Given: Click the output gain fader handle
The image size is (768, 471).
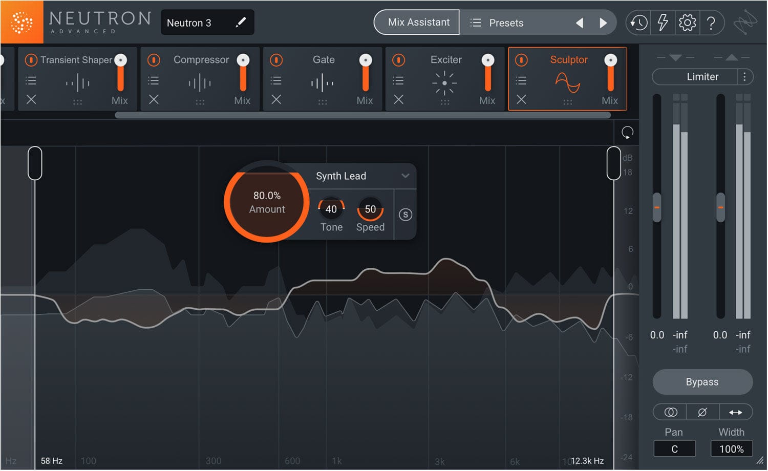Looking at the screenshot, I should point(720,207).
